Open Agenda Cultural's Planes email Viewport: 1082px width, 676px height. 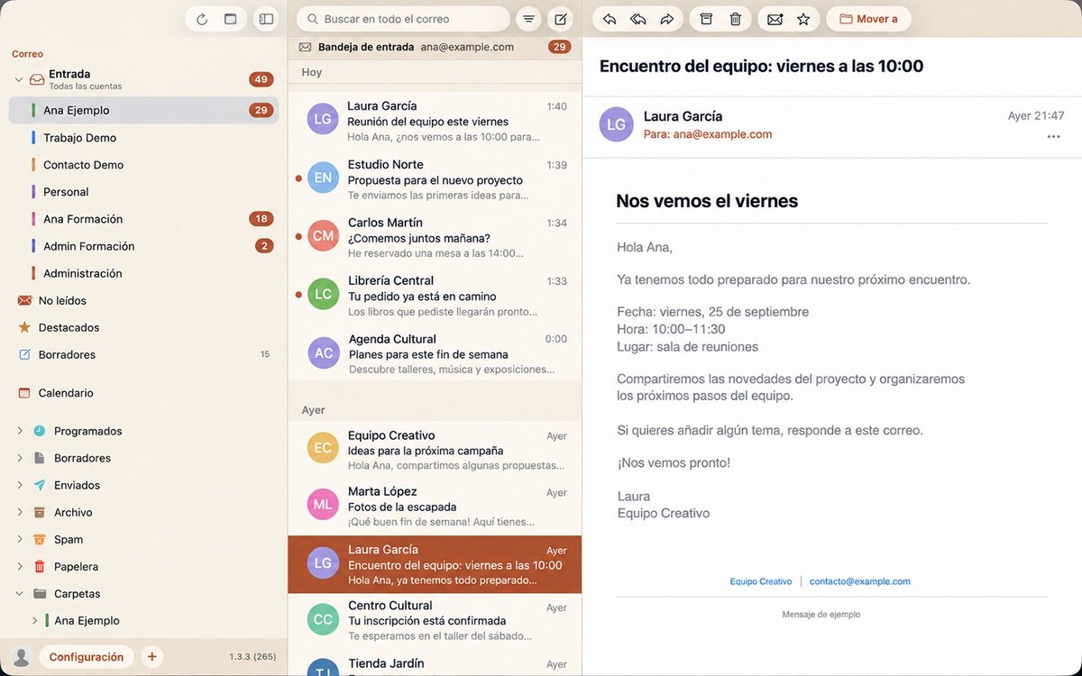tap(435, 353)
